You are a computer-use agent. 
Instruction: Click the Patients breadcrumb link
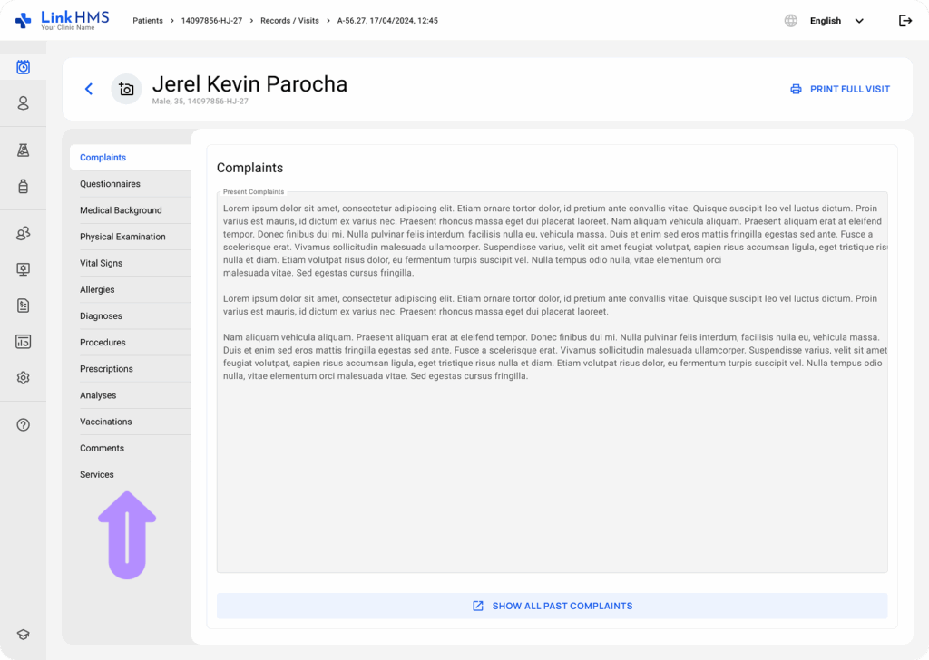tap(148, 21)
